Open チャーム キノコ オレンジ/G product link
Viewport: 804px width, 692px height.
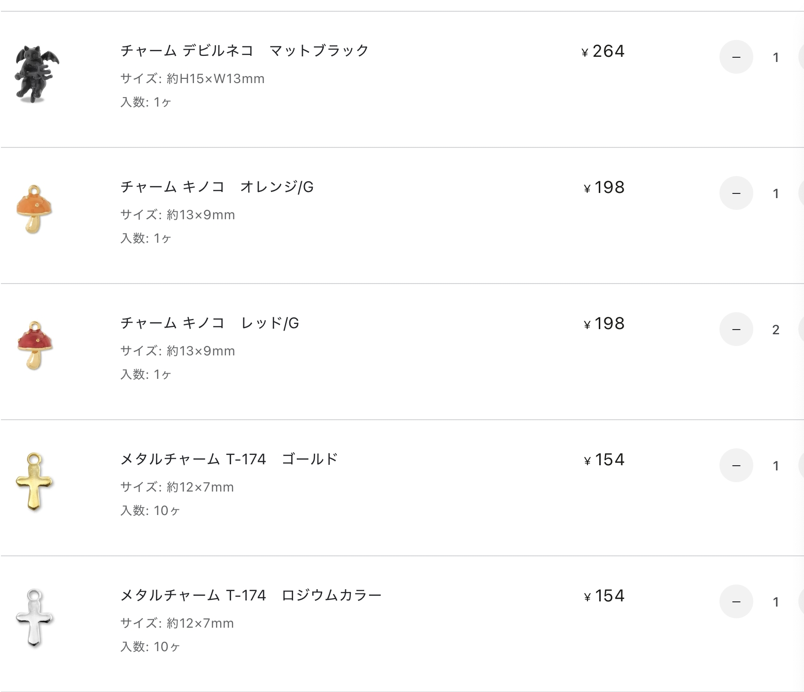point(217,187)
